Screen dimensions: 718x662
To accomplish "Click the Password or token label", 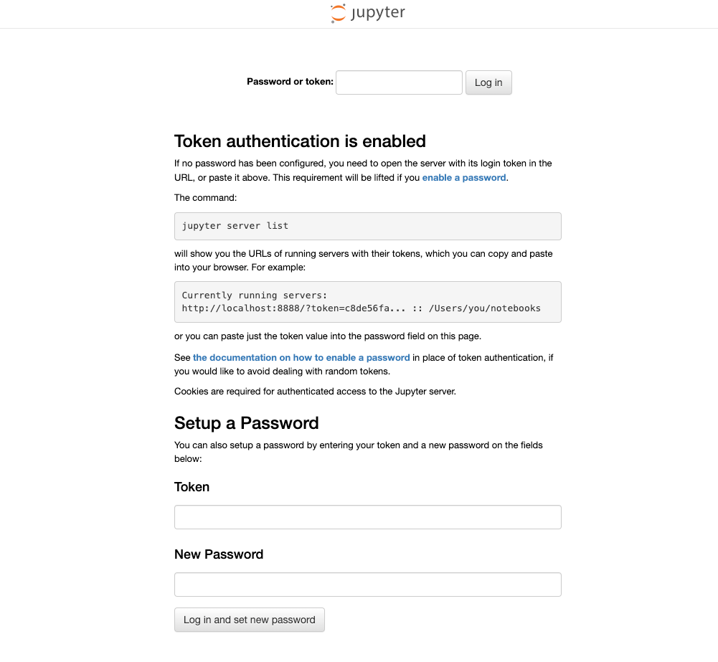I will [289, 82].
